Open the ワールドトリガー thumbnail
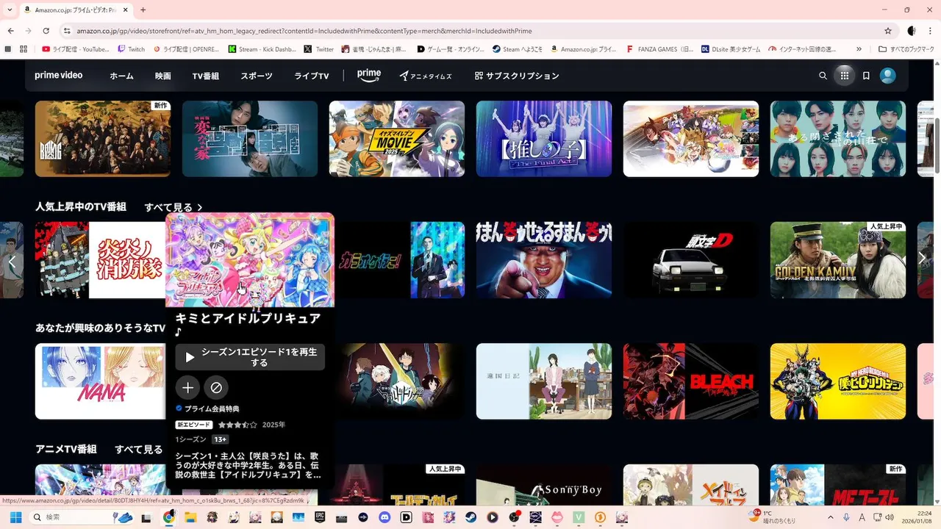Screen dimensions: 941x529 tap(400, 381)
